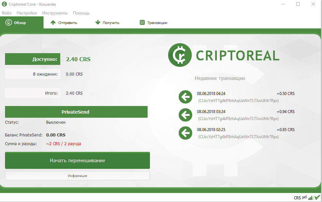The image size is (322, 202).
Task: Open the Помощь menu
Action: (x=81, y=13)
